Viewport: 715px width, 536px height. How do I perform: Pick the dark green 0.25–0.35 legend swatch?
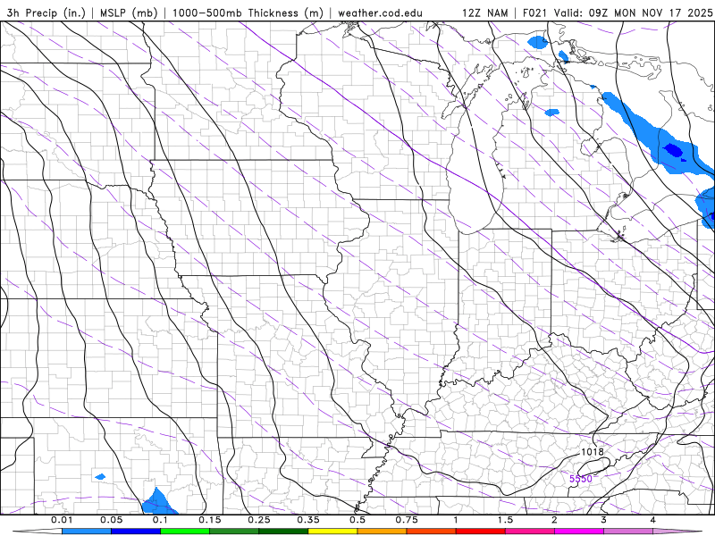[x=283, y=532]
